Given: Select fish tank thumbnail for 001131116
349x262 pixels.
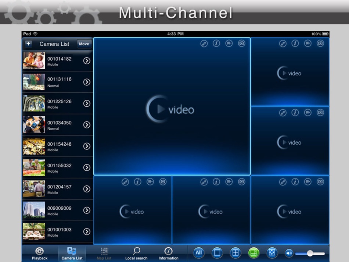Looking at the screenshot, I should 34,82.
